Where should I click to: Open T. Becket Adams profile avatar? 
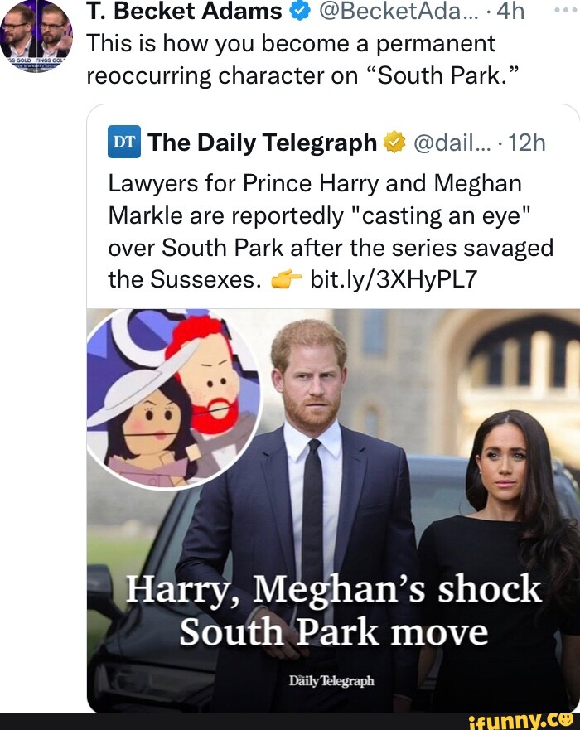36,36
